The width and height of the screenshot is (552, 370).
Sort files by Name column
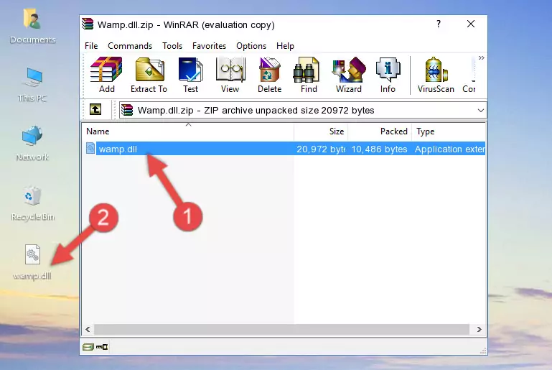point(188,131)
